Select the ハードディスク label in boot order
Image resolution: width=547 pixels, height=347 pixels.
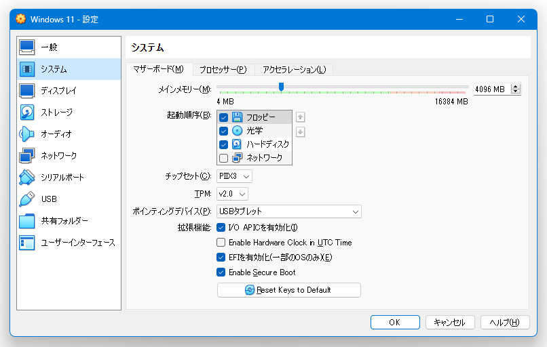(x=268, y=144)
